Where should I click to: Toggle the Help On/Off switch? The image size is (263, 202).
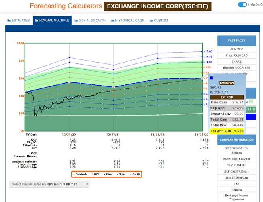(242, 4)
